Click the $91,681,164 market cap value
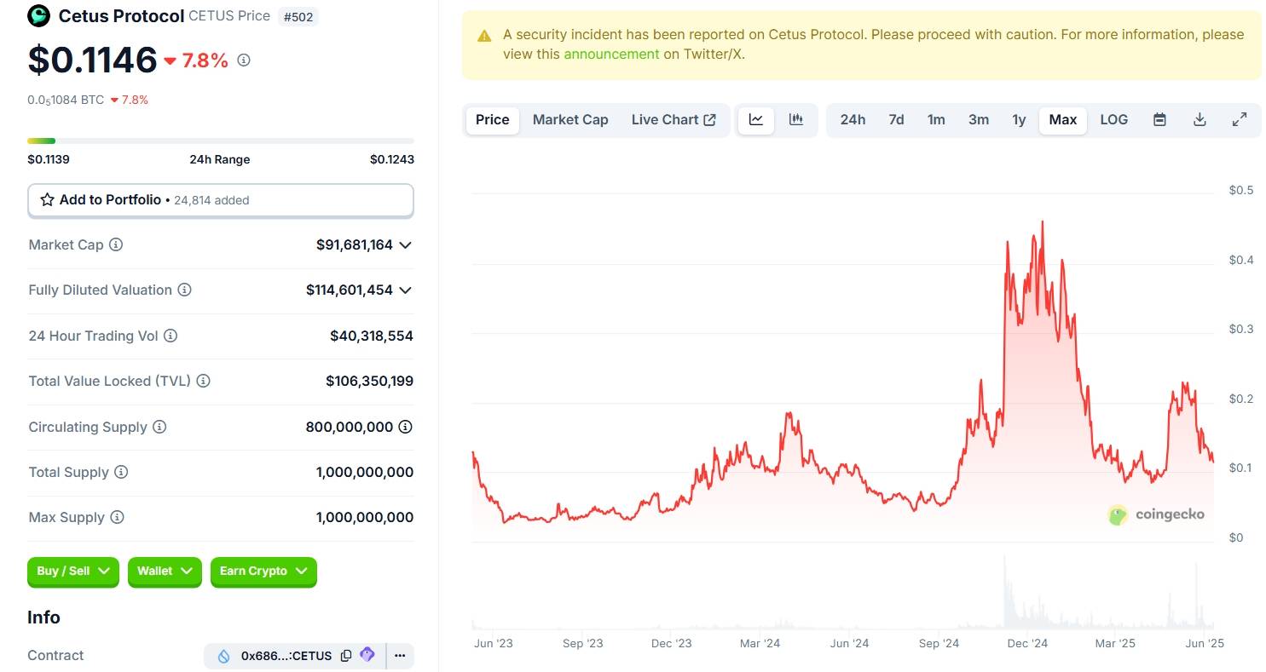1266x672 pixels. [355, 245]
